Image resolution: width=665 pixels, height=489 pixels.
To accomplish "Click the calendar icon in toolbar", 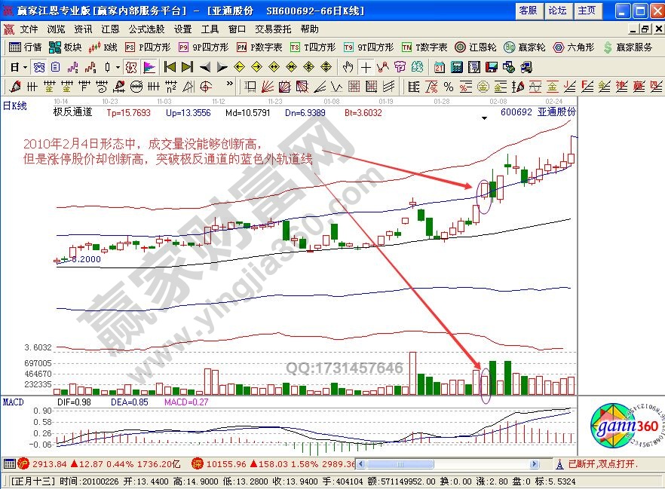I will tap(439, 66).
